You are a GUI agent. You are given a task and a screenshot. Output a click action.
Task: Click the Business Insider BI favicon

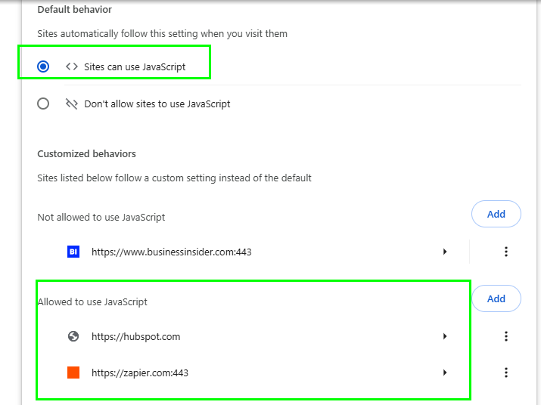73,252
